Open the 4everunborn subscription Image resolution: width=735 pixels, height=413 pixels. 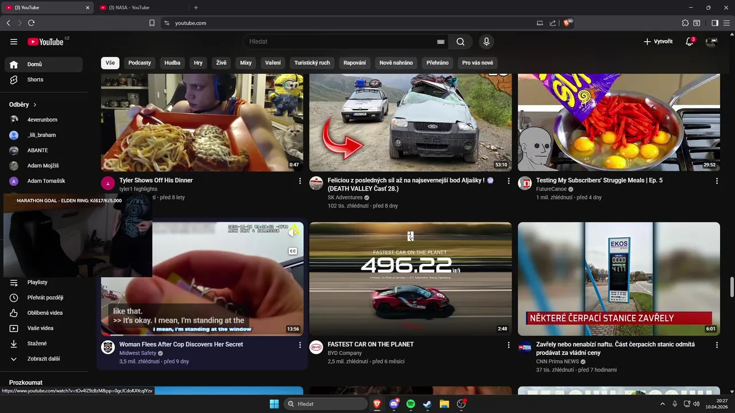[44, 120]
